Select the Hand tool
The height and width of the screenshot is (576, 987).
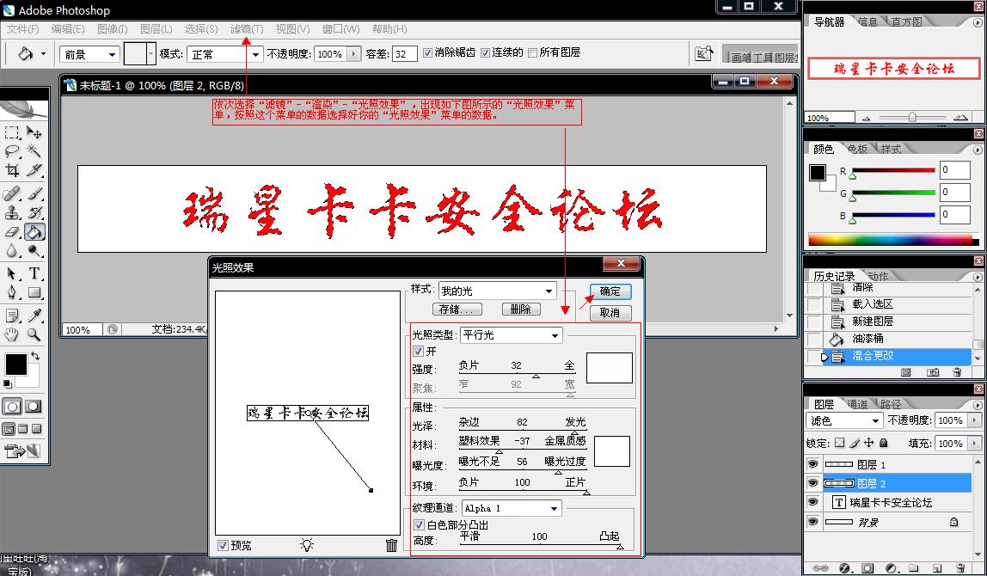click(12, 334)
